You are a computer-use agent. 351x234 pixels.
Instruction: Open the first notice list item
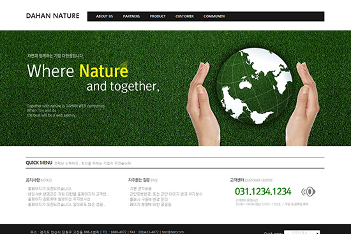[49, 189]
